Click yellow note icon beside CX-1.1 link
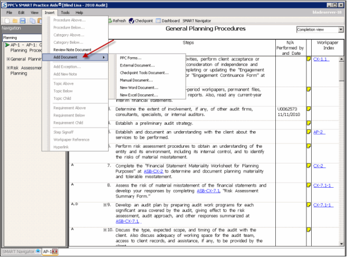Image resolution: width=347 pixels, height=257 pixels. pyautogui.click(x=309, y=59)
